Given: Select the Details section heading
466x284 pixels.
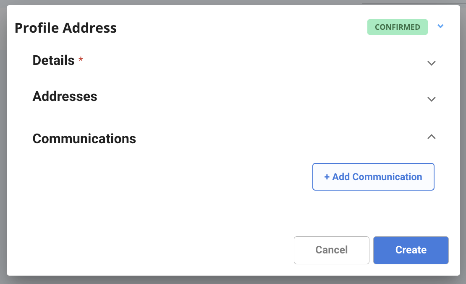Looking at the screenshot, I should point(53,60).
